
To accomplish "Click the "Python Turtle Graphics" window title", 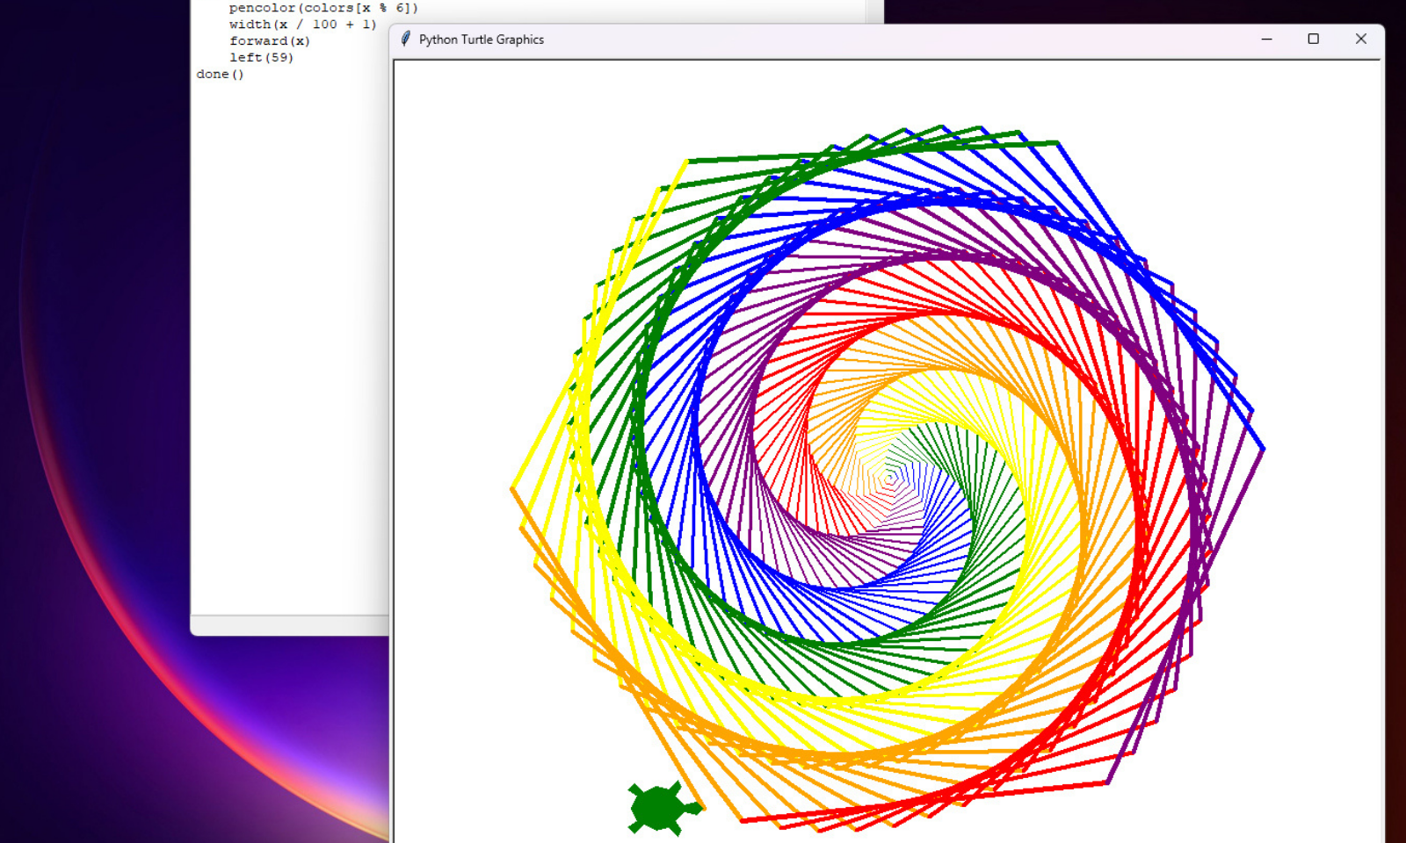I will click(x=482, y=40).
